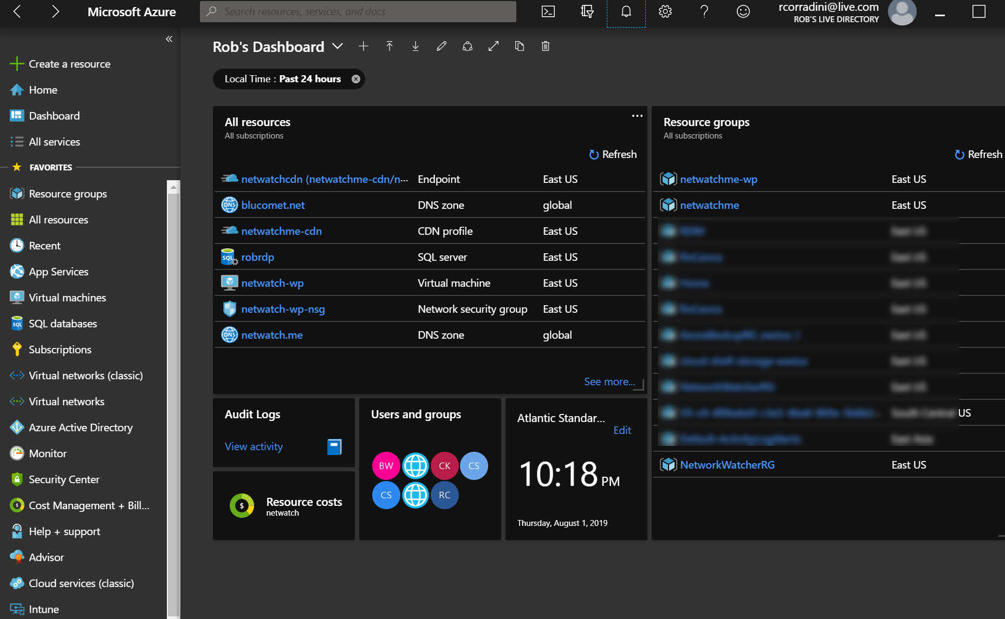The height and width of the screenshot is (619, 1005).
Task: Open blucomet.net DNS zone
Action: coord(273,205)
